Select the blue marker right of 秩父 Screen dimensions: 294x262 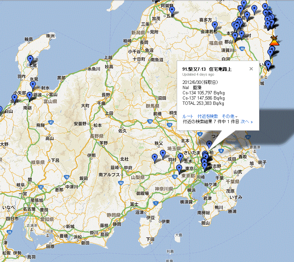pos(163,155)
